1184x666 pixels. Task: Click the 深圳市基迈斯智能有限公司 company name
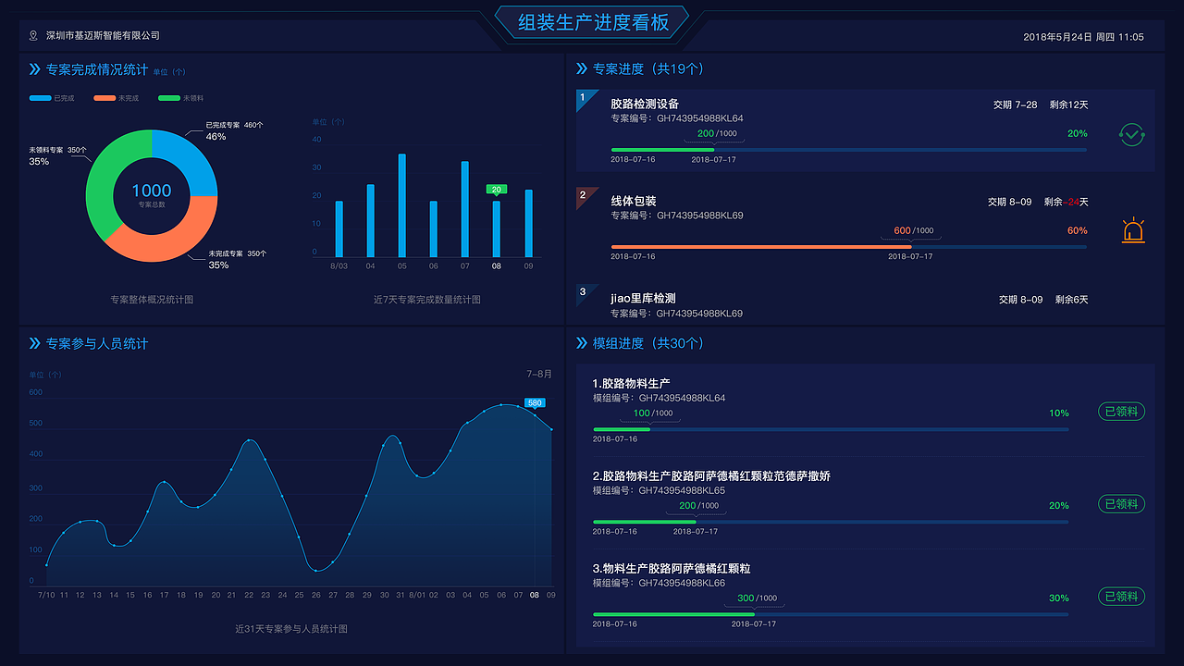[x=103, y=36]
